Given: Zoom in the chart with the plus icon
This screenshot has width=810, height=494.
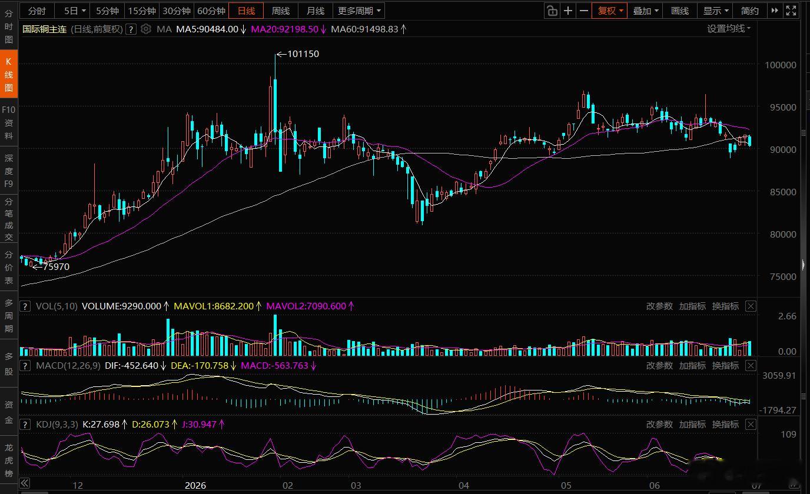Looking at the screenshot, I should pyautogui.click(x=568, y=11).
